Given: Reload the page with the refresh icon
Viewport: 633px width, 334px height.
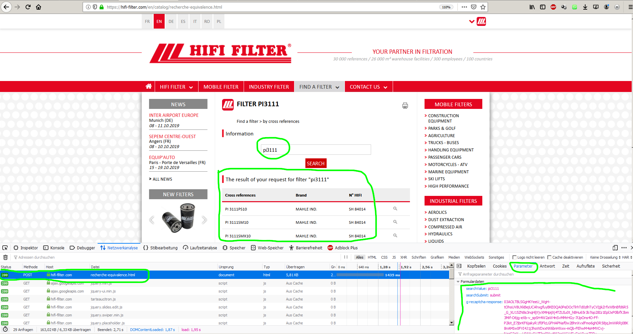Looking at the screenshot, I should (x=28, y=7).
